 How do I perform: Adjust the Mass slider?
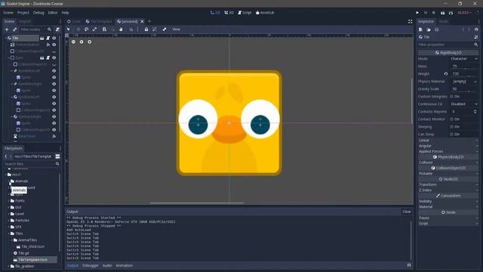click(x=465, y=69)
